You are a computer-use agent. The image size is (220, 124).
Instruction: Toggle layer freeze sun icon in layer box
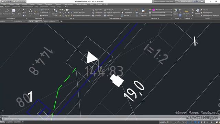pyautogui.click(x=62, y=10)
